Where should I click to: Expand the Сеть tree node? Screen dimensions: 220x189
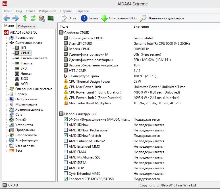click(x=7, y=115)
